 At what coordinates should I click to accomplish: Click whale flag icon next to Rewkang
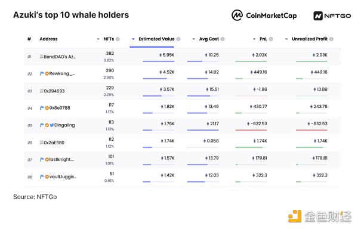point(42,73)
